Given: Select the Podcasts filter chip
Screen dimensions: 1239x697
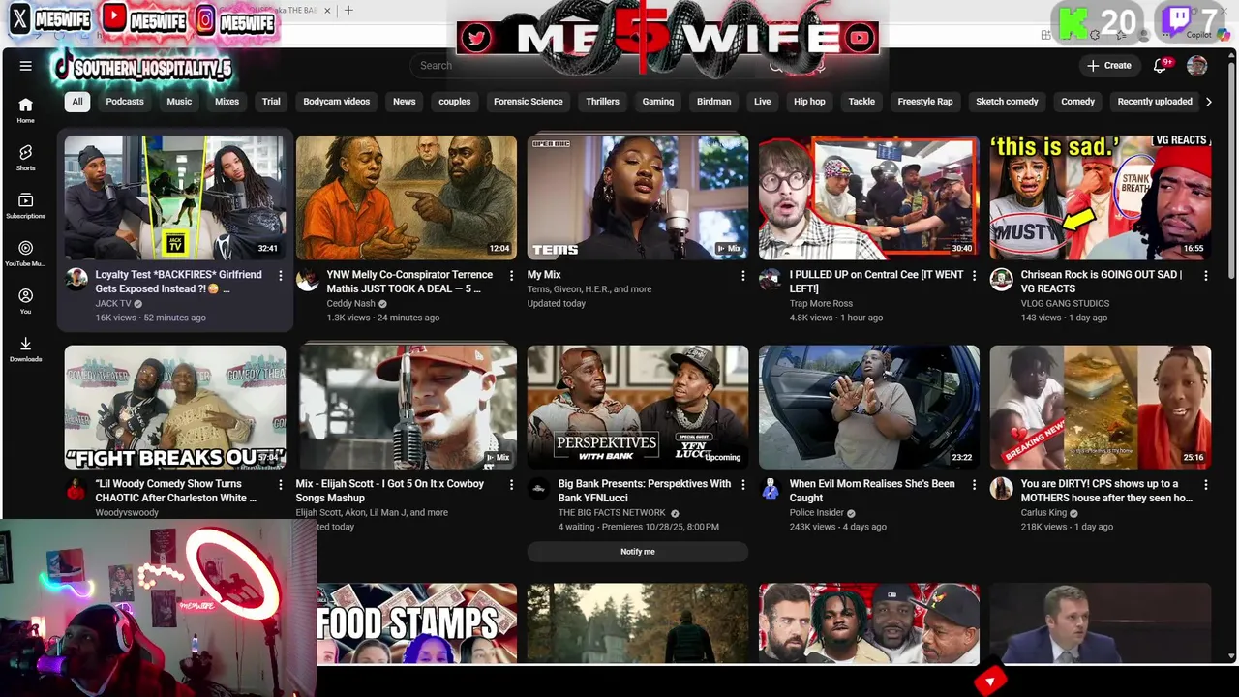Looking at the screenshot, I should click(x=125, y=102).
